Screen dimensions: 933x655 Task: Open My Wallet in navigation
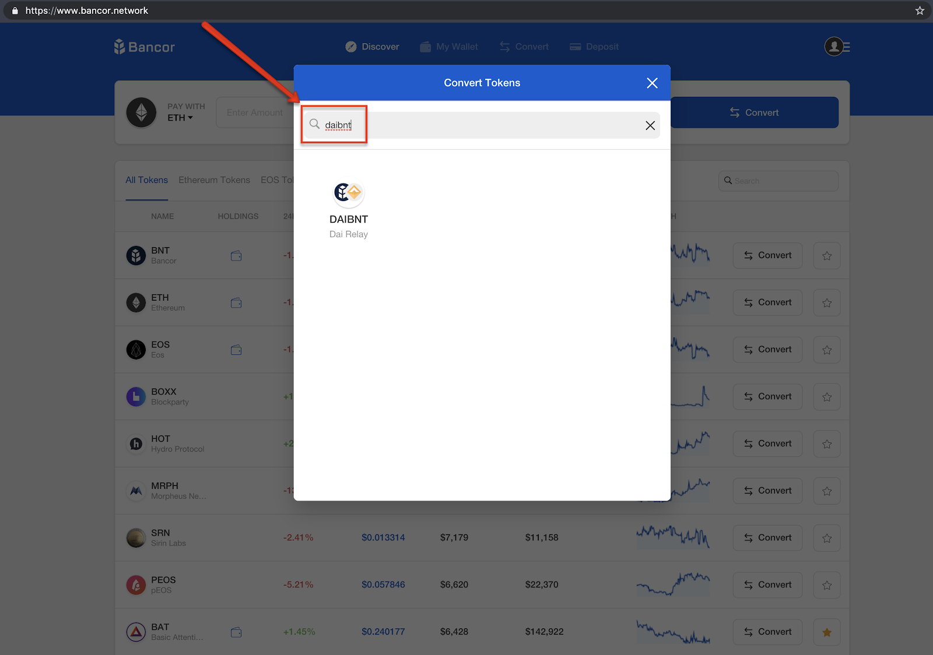[x=449, y=47]
